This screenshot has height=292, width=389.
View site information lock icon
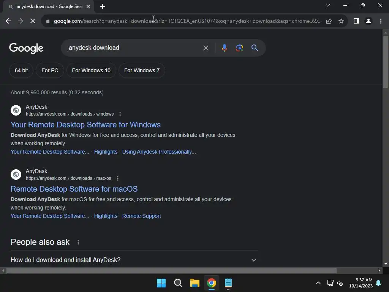tap(48, 21)
